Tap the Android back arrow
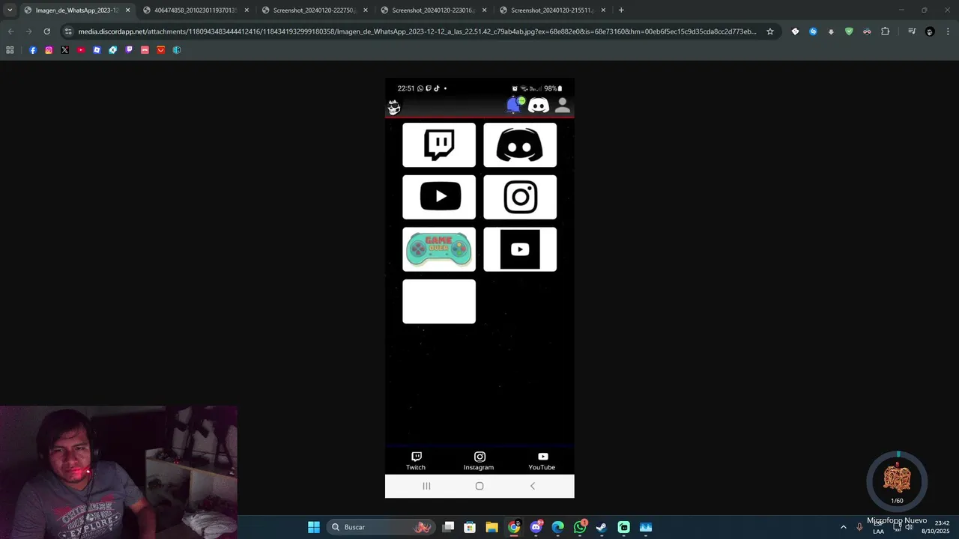This screenshot has height=539, width=959. click(x=533, y=486)
